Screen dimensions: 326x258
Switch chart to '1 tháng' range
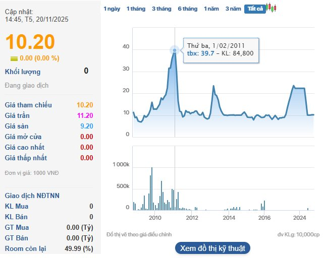point(135,9)
